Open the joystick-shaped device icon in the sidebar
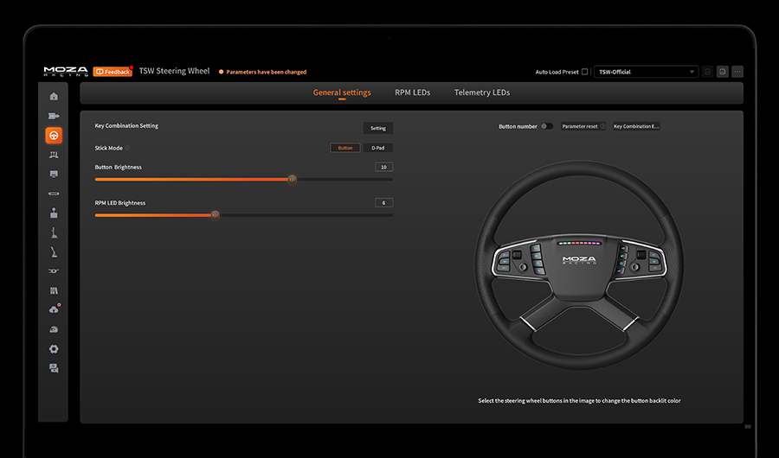This screenshot has width=779, height=458. click(54, 213)
